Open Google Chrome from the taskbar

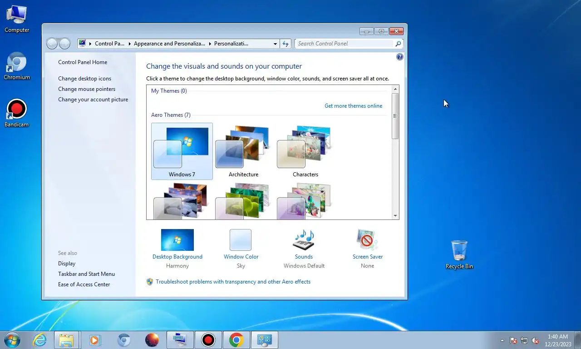point(236,340)
